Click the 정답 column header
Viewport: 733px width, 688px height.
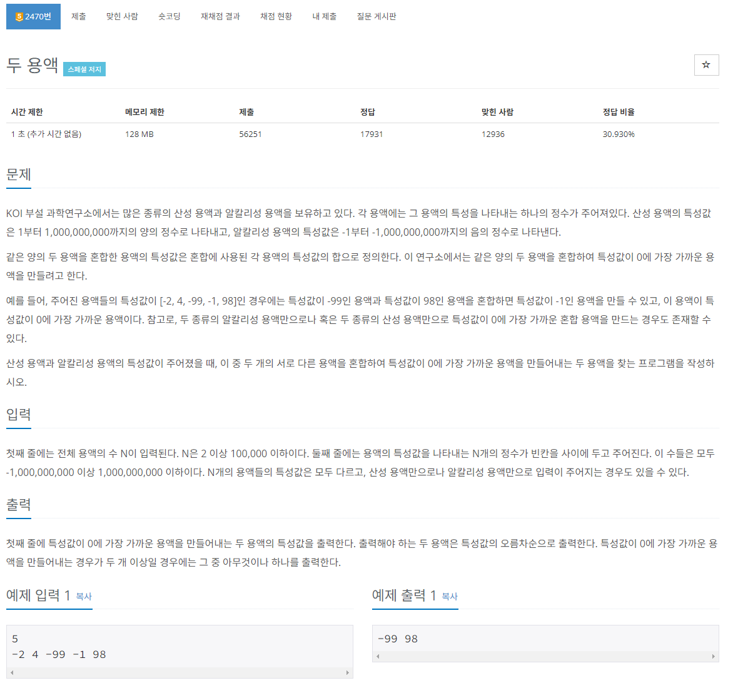point(367,112)
